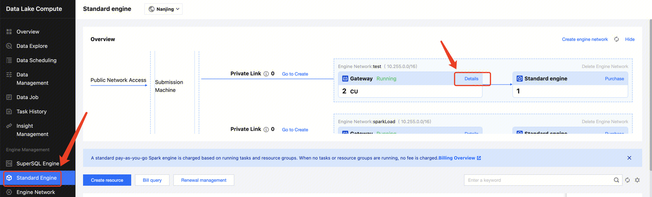Click info icon next to first Private Link
This screenshot has width=652, height=197.
tap(266, 74)
